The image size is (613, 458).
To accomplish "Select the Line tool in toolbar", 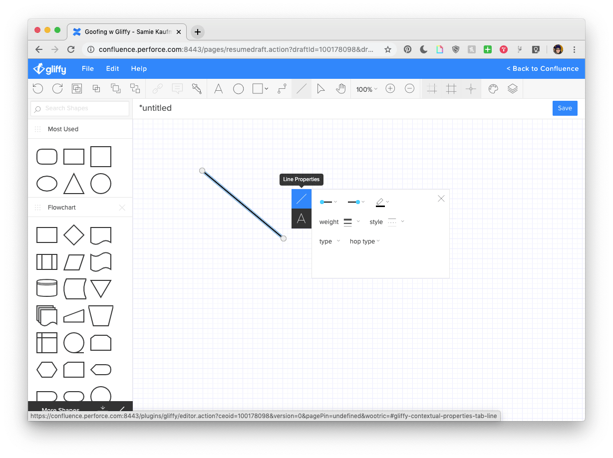I will coord(302,89).
